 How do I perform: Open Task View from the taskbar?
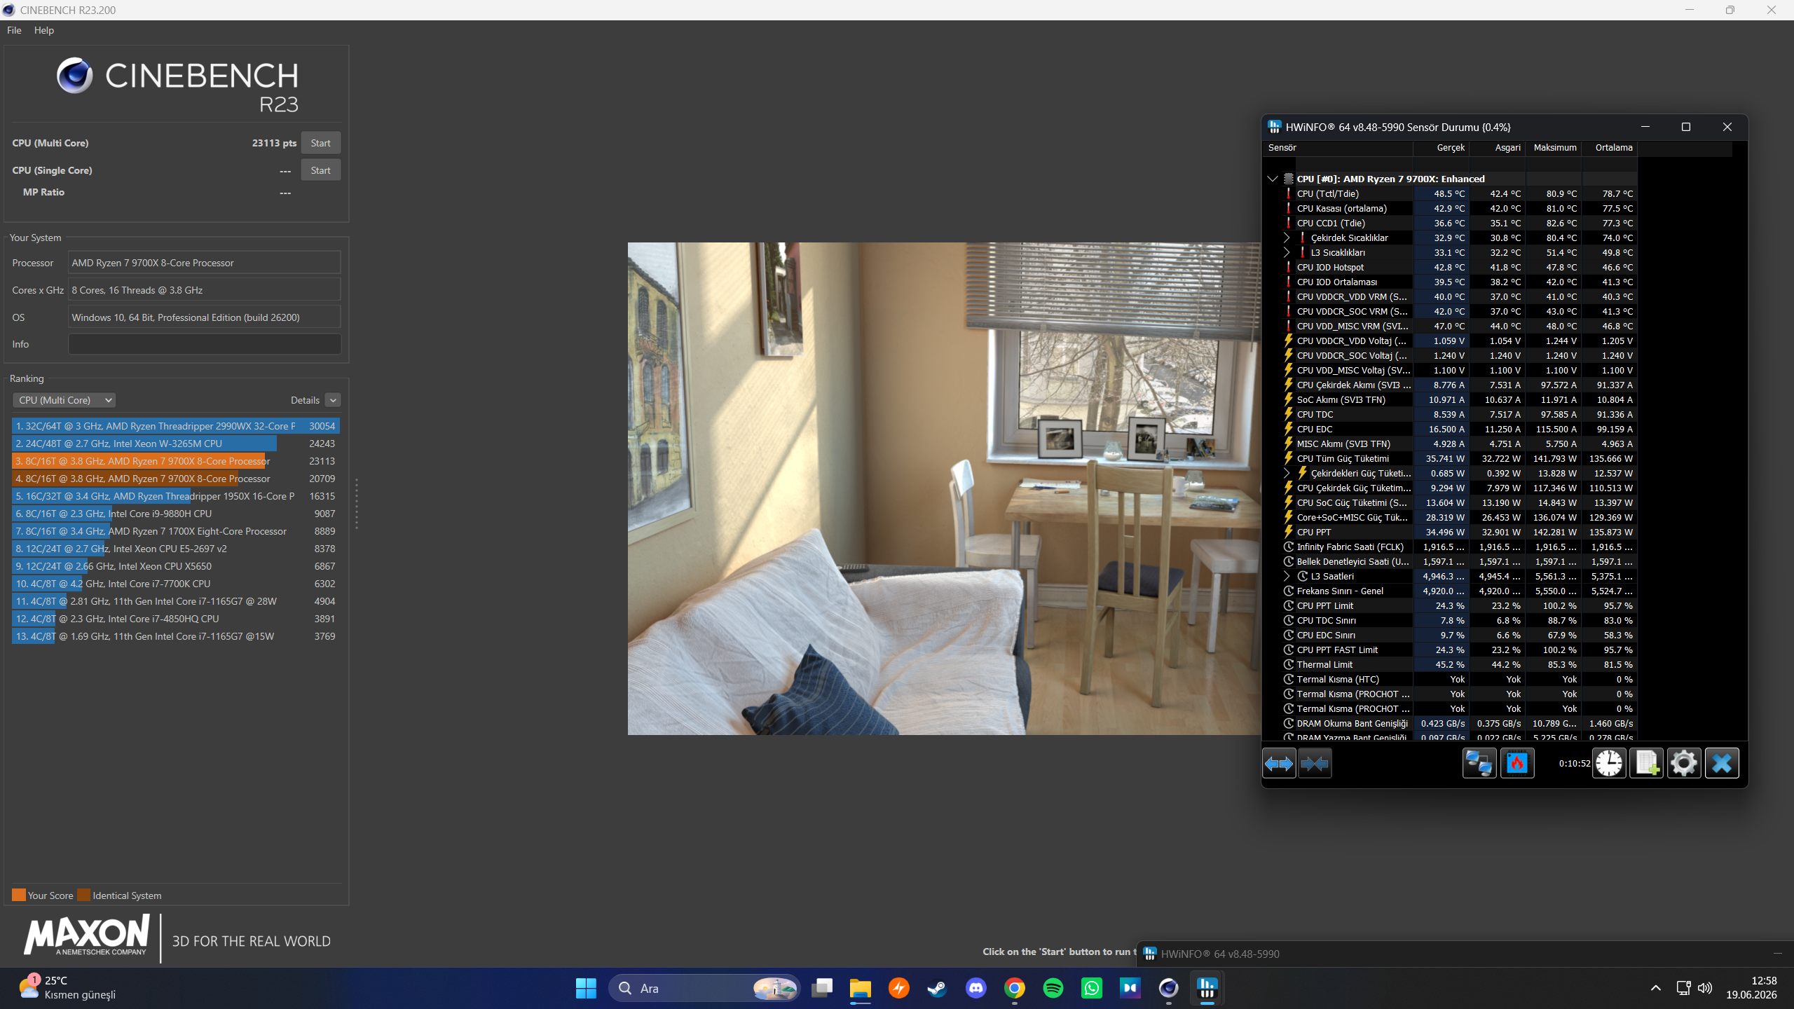pos(822,988)
